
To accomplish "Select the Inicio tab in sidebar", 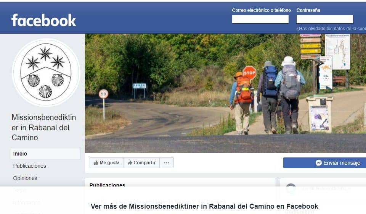I will (x=45, y=154).
